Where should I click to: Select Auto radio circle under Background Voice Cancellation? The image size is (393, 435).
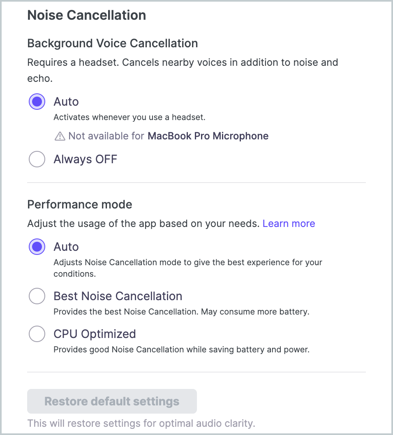coord(37,102)
